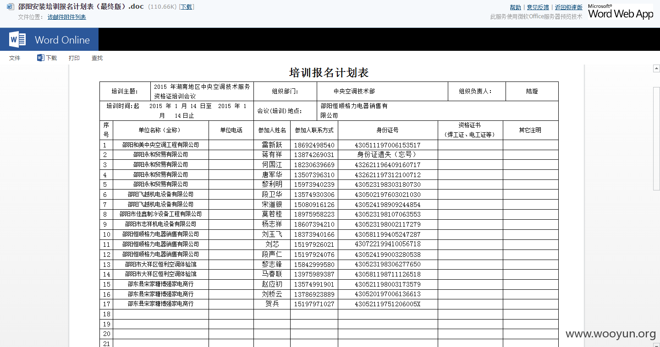Select the cell 邵阳和美中央空调工程有限公司
This screenshot has height=347, width=660.
(160, 145)
